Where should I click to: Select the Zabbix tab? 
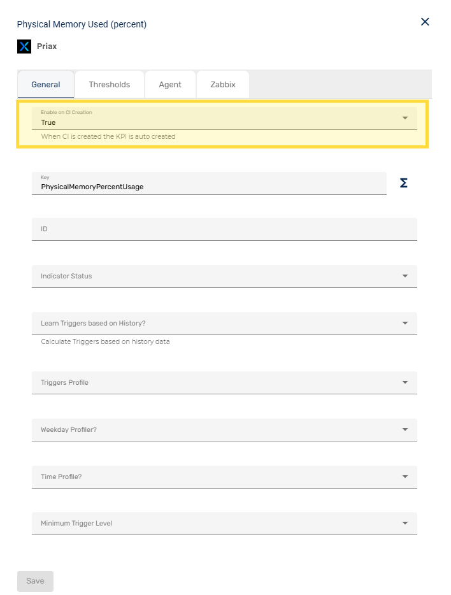pos(223,85)
